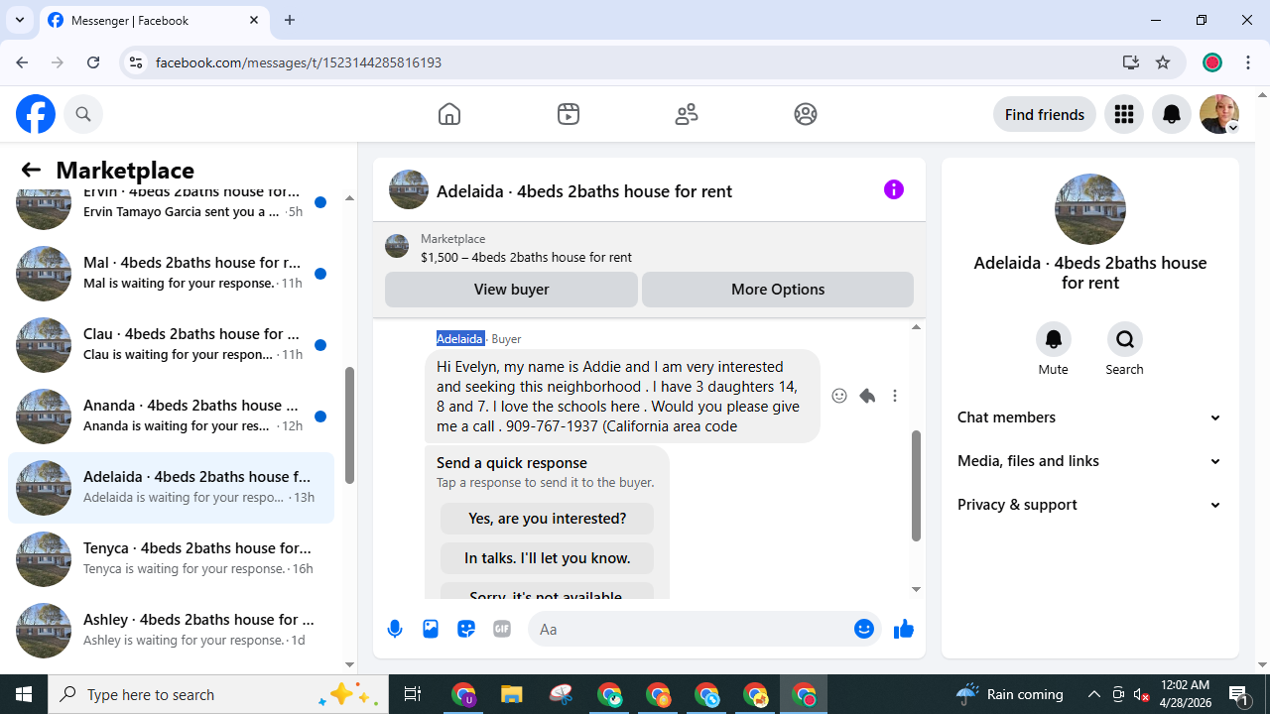This screenshot has height=714, width=1270.
Task: Open Task View on the taskbar
Action: [x=413, y=694]
